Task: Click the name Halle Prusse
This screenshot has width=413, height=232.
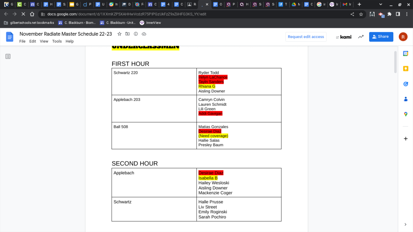Action: tap(211, 202)
